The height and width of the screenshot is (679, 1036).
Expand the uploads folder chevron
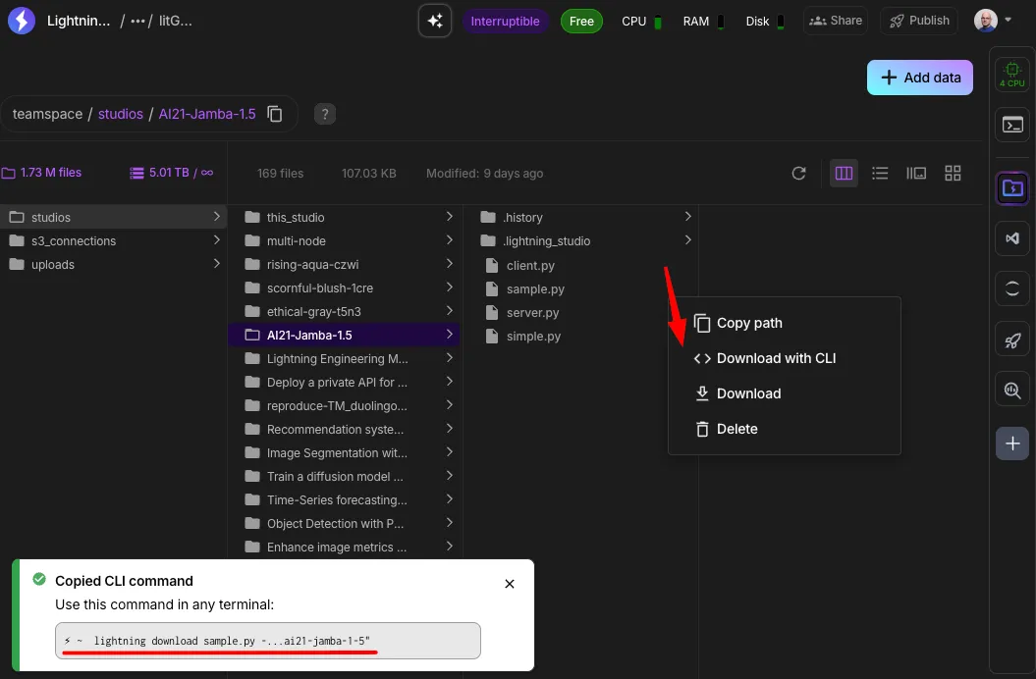pyautogui.click(x=216, y=264)
